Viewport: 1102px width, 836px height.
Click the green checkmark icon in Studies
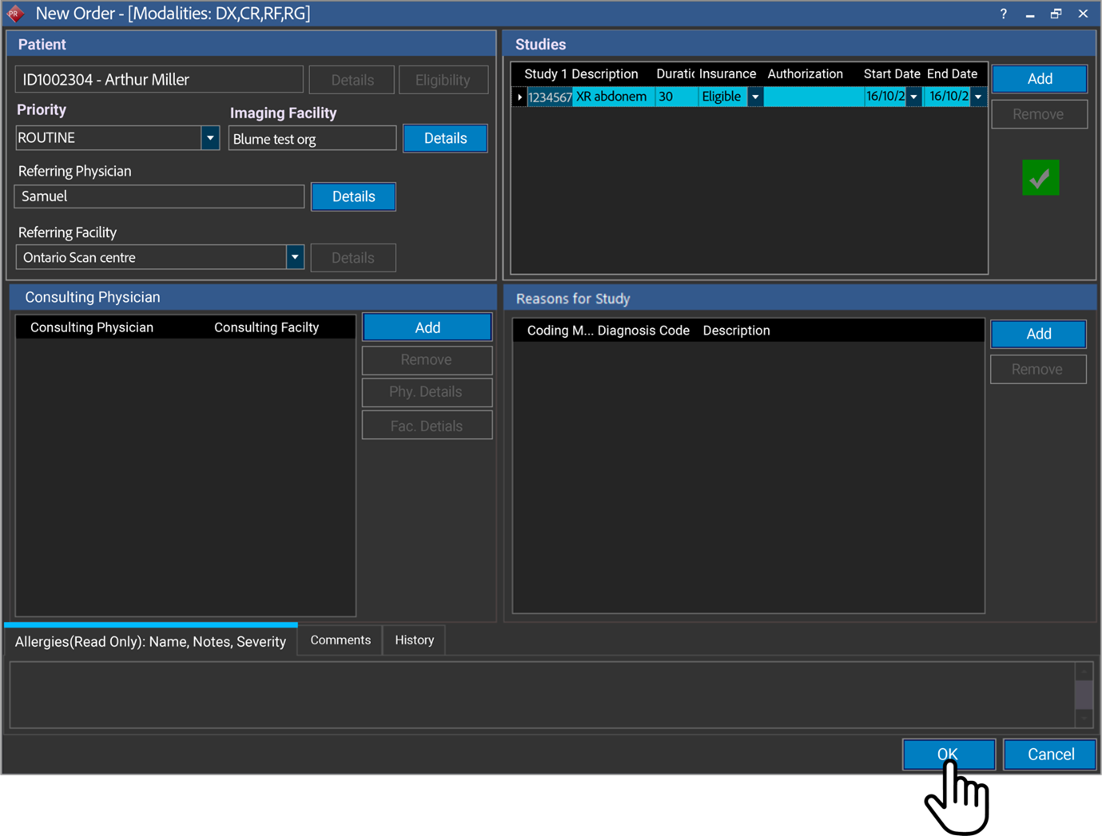pos(1040,178)
